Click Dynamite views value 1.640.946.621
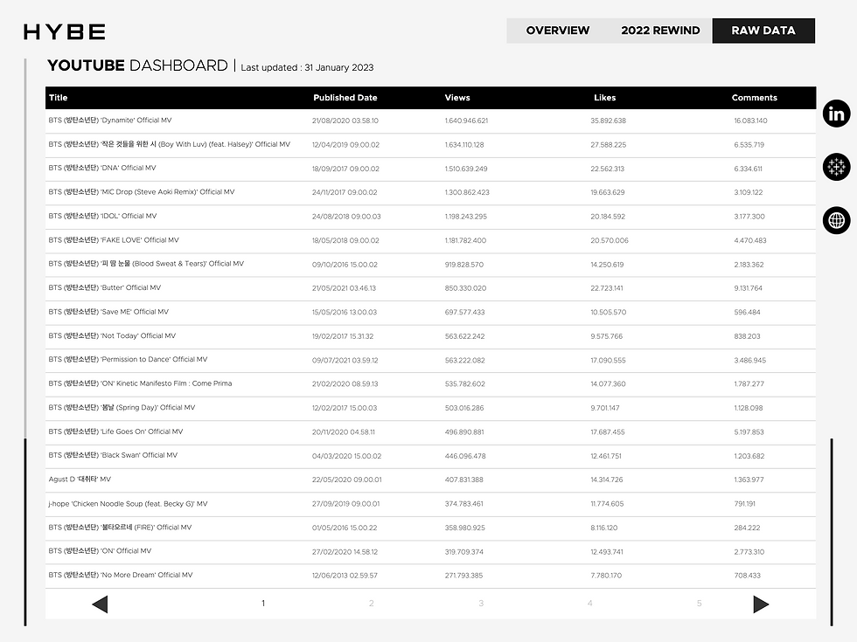This screenshot has height=642, width=857. (x=466, y=121)
